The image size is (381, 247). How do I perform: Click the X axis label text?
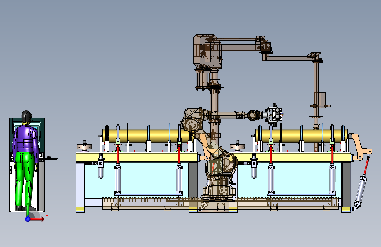[47, 217]
